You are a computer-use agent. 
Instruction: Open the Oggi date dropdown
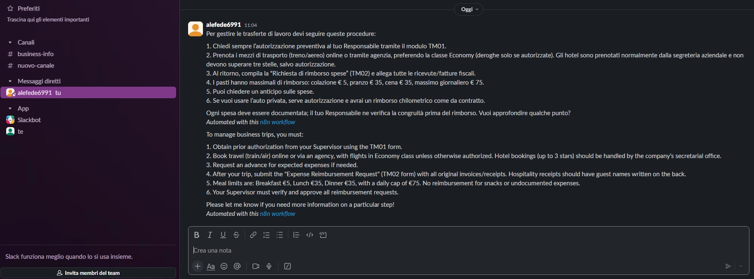(x=469, y=9)
